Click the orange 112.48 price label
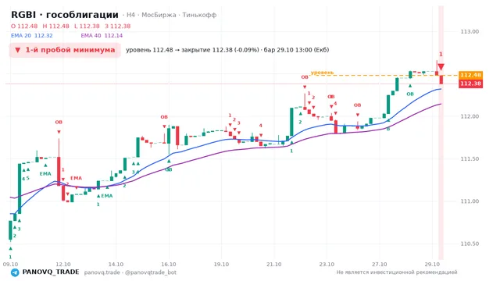The height and width of the screenshot is (281, 500). point(470,75)
